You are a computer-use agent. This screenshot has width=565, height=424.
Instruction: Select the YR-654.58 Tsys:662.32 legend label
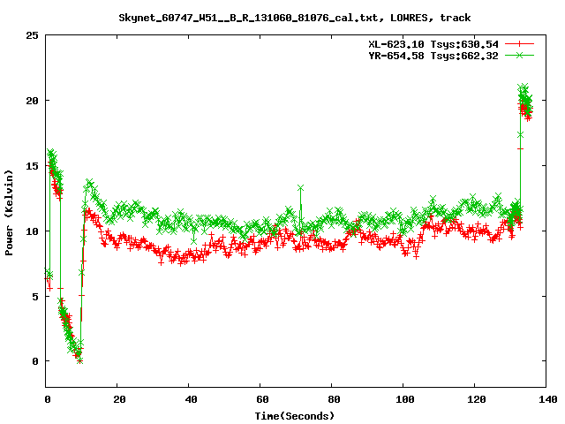coord(433,56)
